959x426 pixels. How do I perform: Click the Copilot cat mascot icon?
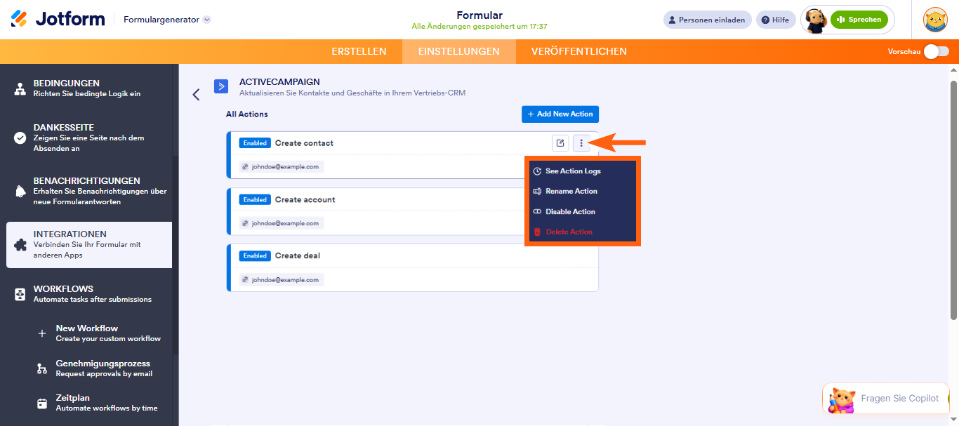click(841, 400)
